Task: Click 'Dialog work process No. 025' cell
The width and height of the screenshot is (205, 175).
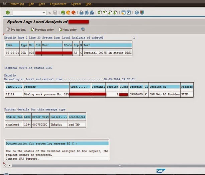Action: pos(46,94)
